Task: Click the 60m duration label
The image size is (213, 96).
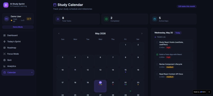Action: coord(163,57)
